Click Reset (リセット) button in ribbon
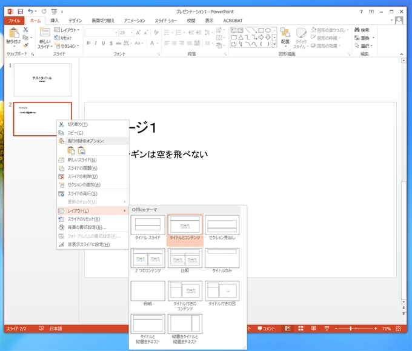This screenshot has height=351, width=412. (x=63, y=38)
